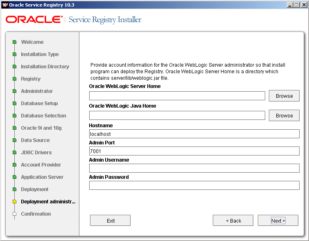
Task: Maximize the Oracle Service Registry window
Action: point(297,5)
